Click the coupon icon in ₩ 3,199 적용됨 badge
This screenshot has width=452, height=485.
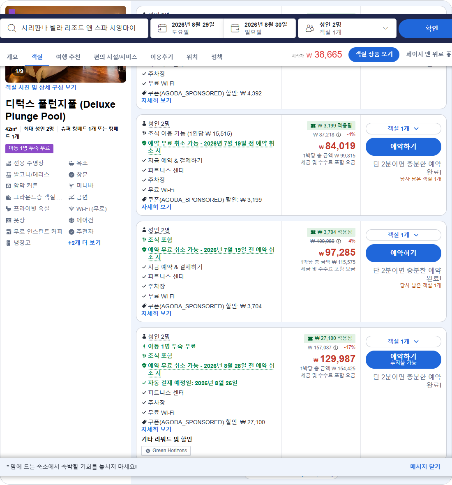[x=313, y=126]
